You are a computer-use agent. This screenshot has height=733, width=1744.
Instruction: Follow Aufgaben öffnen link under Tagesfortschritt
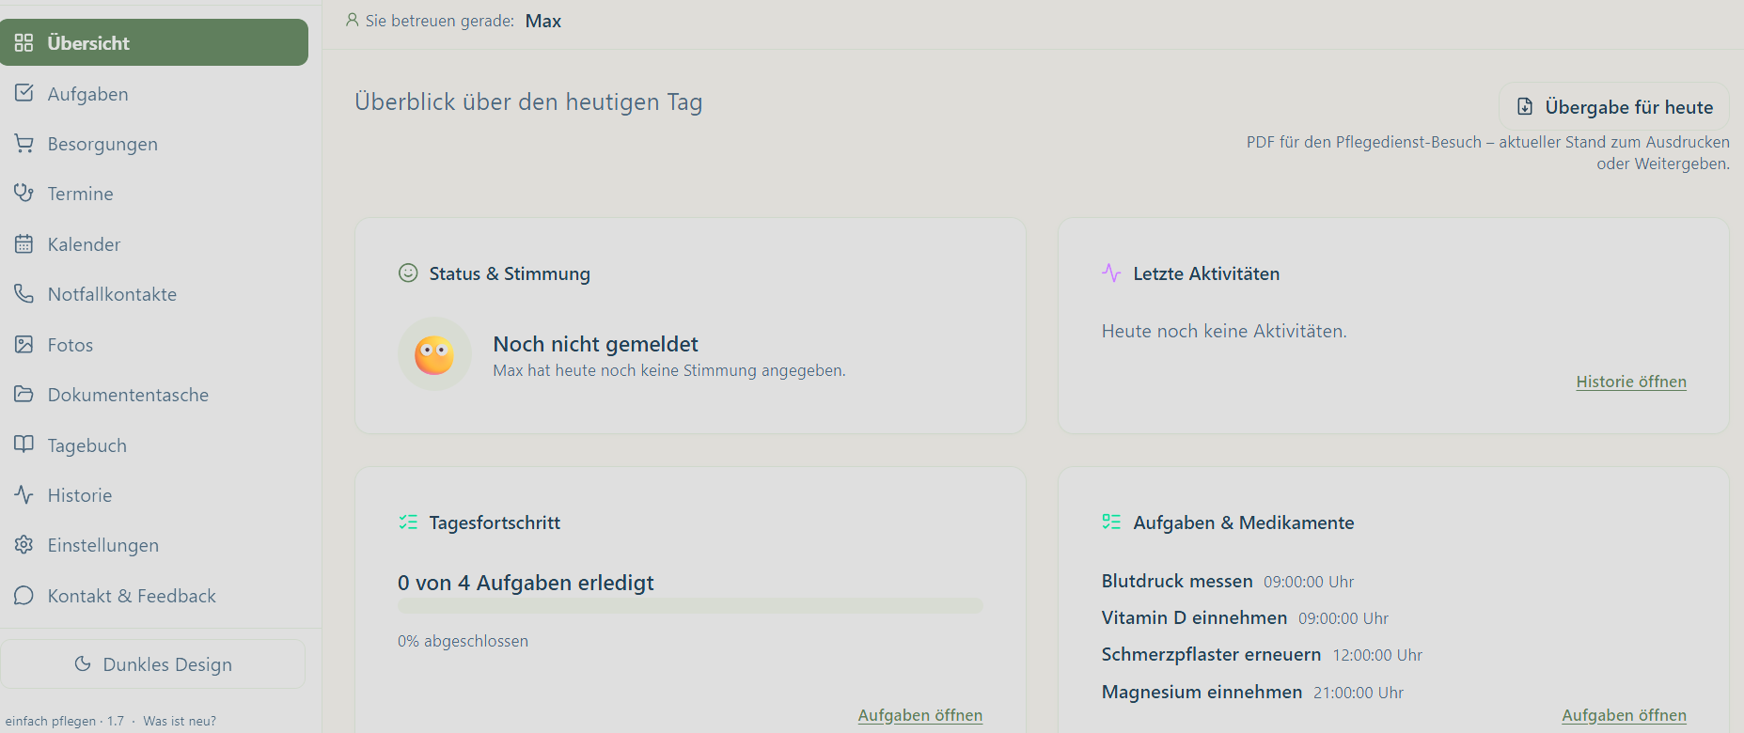[920, 715]
